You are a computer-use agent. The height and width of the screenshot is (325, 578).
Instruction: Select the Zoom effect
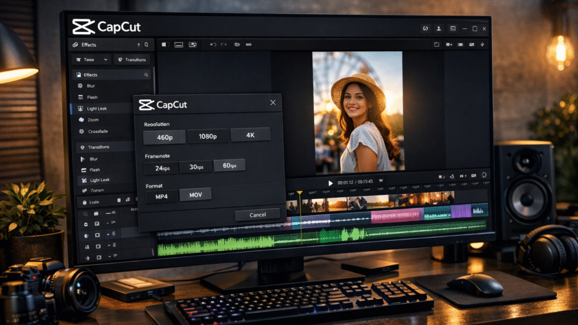point(93,119)
